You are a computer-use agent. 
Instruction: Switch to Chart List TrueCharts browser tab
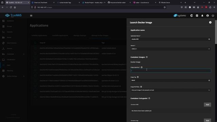[x=43, y=2]
